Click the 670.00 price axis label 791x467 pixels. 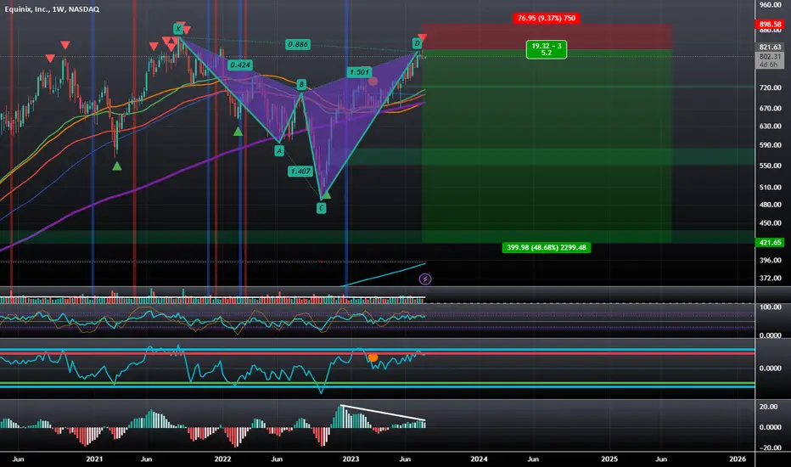pyautogui.click(x=771, y=108)
